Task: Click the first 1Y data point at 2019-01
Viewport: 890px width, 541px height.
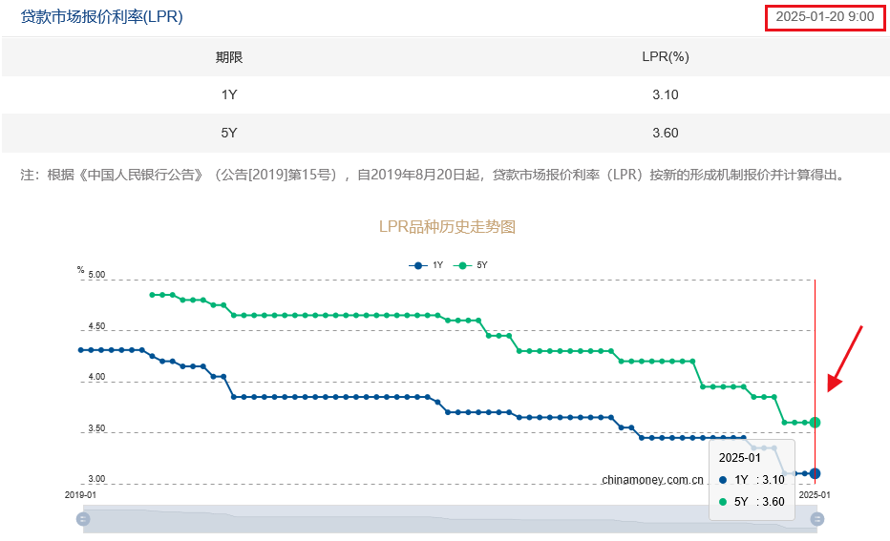Action: point(81,350)
